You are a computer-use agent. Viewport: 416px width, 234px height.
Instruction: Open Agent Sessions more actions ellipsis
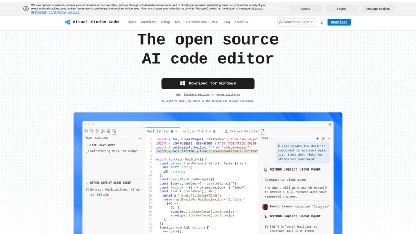coord(140,138)
